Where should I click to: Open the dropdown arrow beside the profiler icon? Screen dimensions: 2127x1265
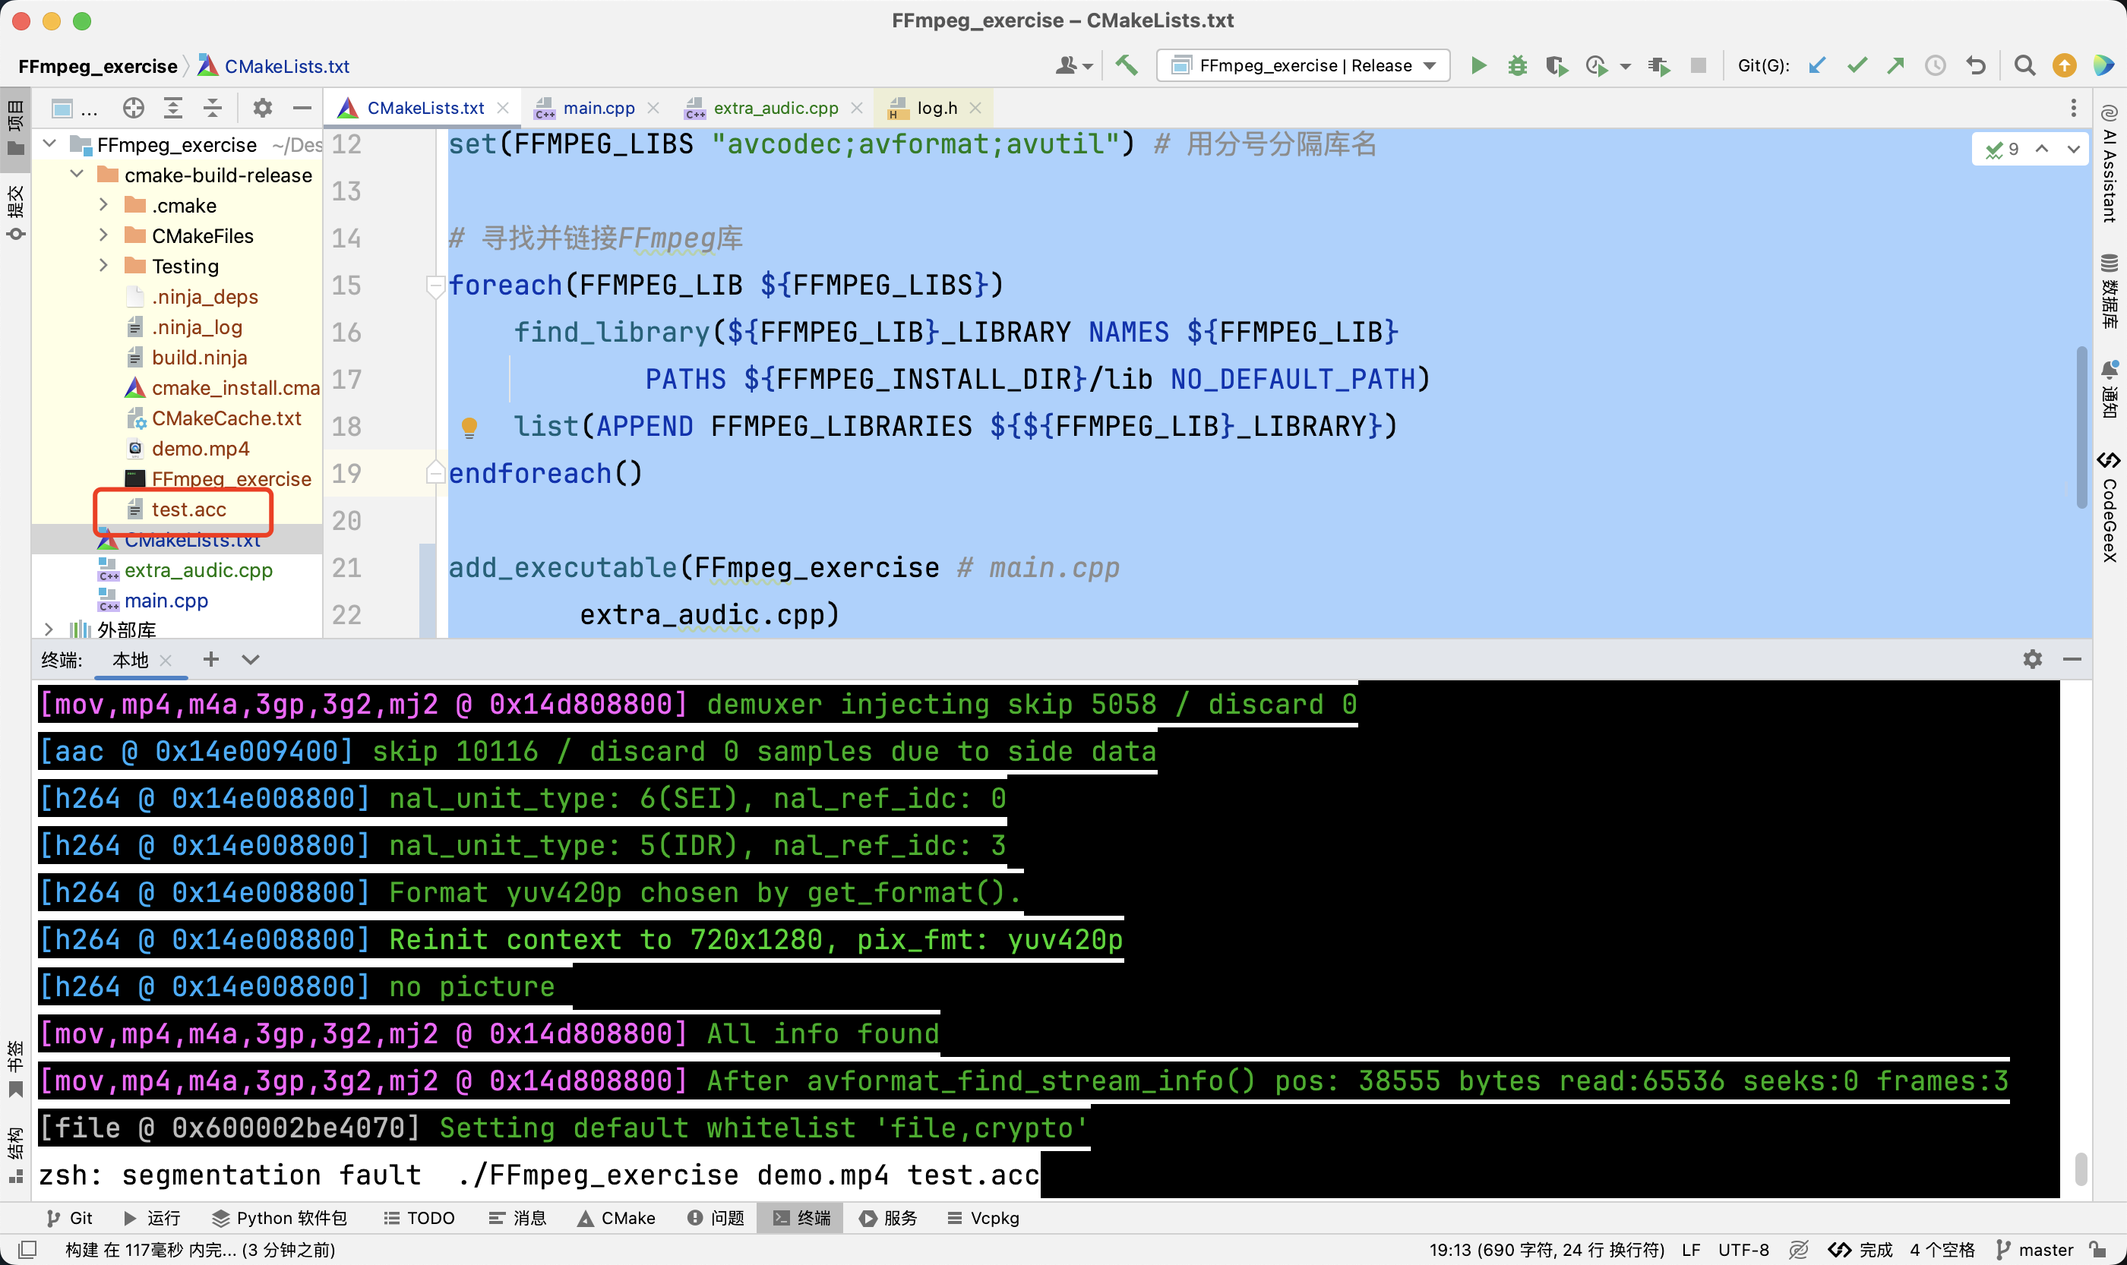click(x=1626, y=67)
